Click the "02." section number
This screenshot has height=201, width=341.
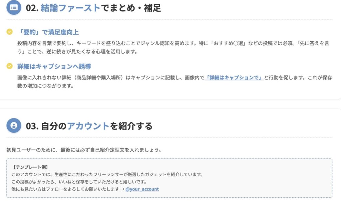pyautogui.click(x=32, y=8)
